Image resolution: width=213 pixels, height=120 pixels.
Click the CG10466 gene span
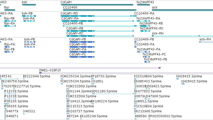100,10
